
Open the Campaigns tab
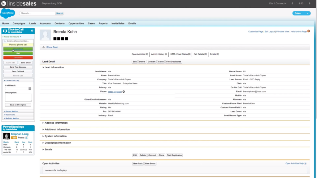click(x=19, y=23)
